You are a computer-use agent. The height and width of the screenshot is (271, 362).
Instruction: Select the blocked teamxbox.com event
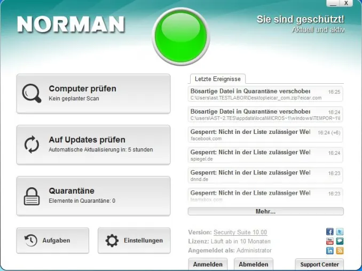coord(265,195)
